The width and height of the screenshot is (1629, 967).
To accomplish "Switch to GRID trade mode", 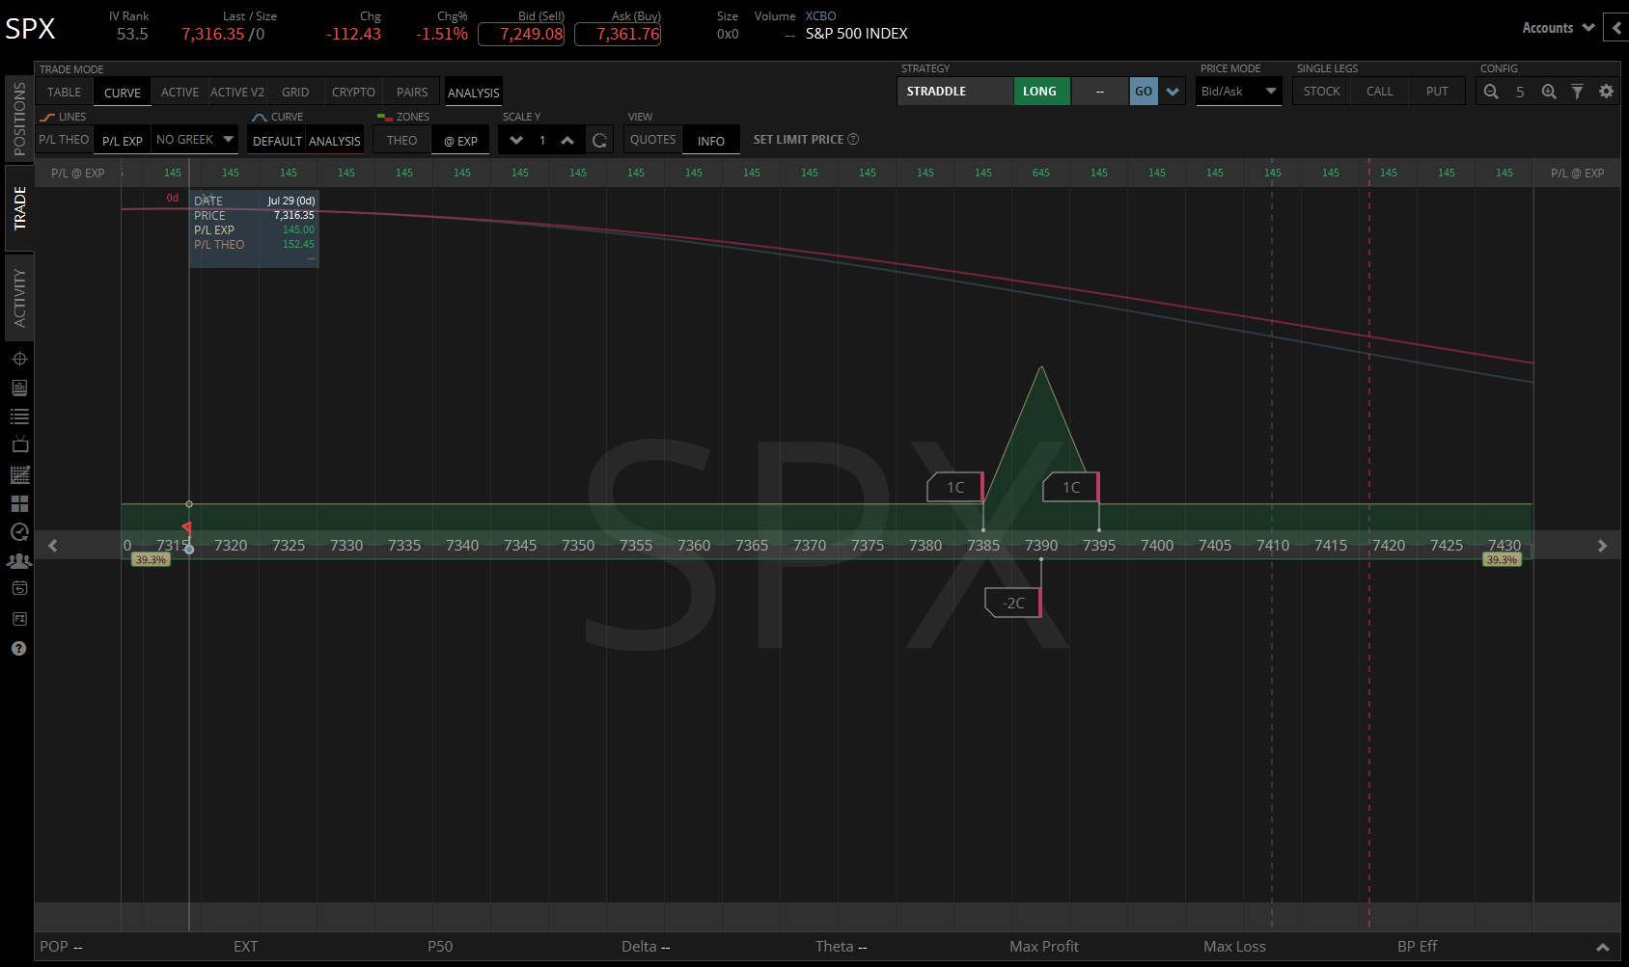I will tap(295, 92).
